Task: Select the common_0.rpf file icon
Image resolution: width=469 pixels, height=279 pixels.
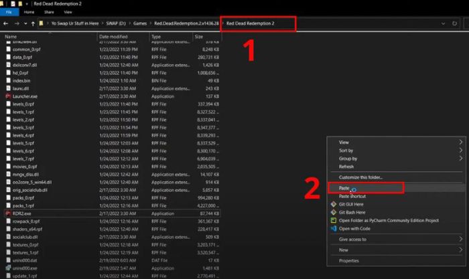Action: [x=8, y=50]
